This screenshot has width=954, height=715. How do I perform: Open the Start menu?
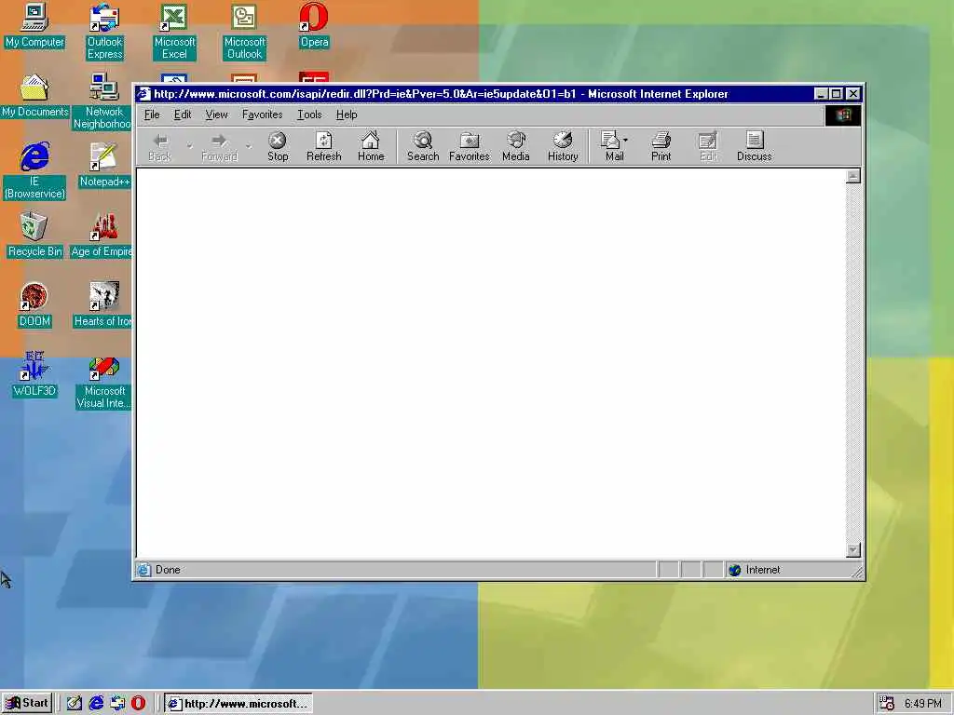[27, 704]
